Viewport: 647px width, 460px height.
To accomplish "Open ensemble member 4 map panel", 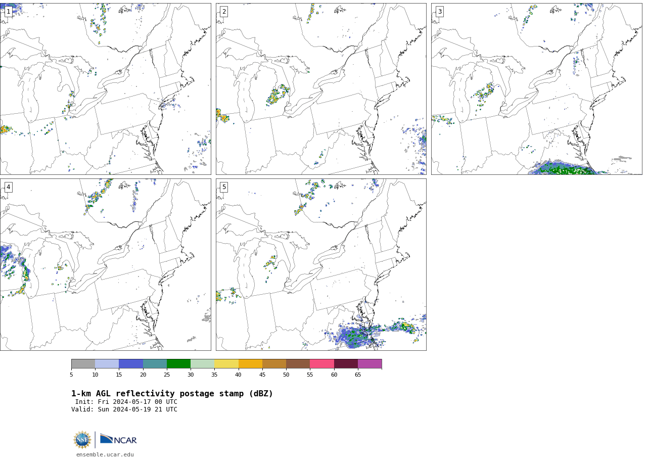I will coord(105,264).
